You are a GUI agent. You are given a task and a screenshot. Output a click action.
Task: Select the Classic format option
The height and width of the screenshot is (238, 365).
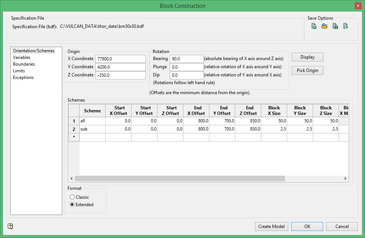(72, 197)
